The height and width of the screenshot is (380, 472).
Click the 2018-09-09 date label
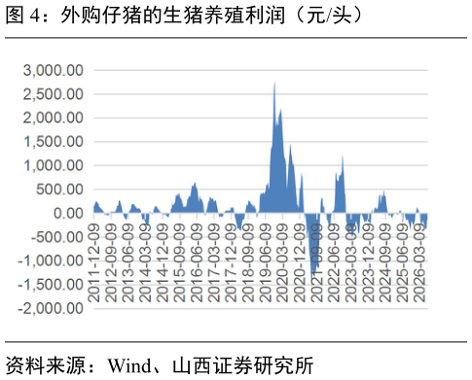click(248, 262)
